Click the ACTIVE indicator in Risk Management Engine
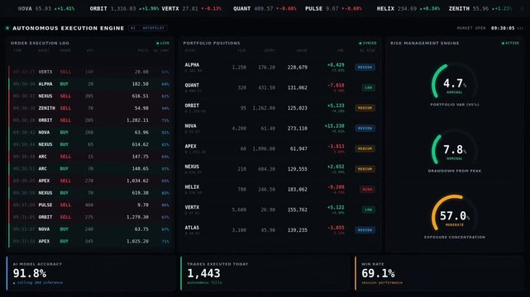Viewport: 530px width, 297px height. pos(510,43)
